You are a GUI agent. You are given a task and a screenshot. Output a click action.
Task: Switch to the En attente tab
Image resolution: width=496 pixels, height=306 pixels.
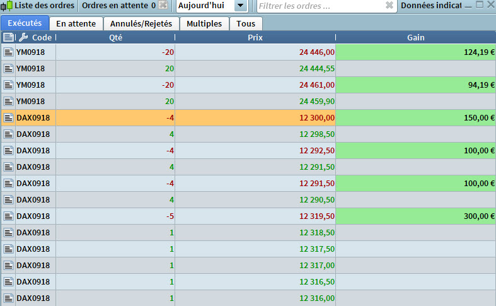pos(76,23)
